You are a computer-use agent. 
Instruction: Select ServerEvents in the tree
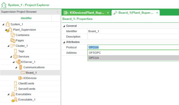27,89
